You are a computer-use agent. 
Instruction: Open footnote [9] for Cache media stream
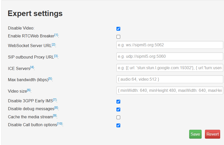[x=55, y=116]
